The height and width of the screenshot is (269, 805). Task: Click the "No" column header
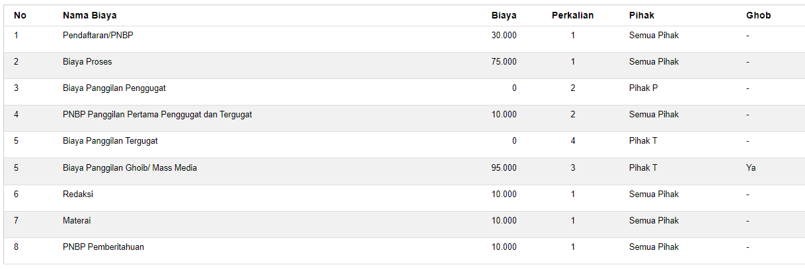20,15
